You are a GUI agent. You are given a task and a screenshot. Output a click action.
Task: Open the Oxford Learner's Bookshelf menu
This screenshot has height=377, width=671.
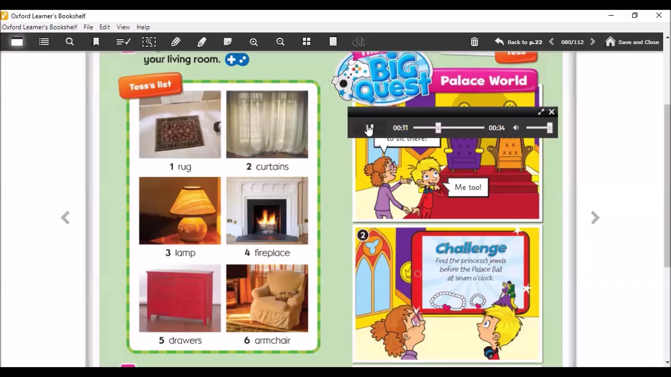point(40,27)
